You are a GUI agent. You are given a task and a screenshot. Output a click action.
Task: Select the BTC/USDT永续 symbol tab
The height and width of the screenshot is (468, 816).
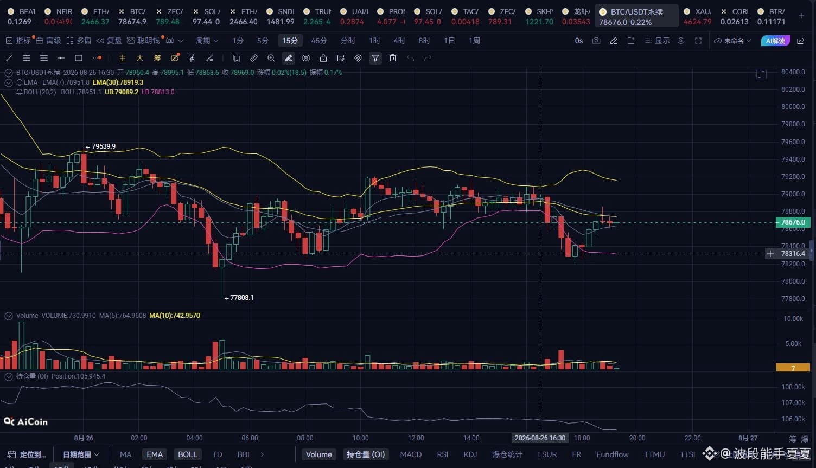point(636,16)
